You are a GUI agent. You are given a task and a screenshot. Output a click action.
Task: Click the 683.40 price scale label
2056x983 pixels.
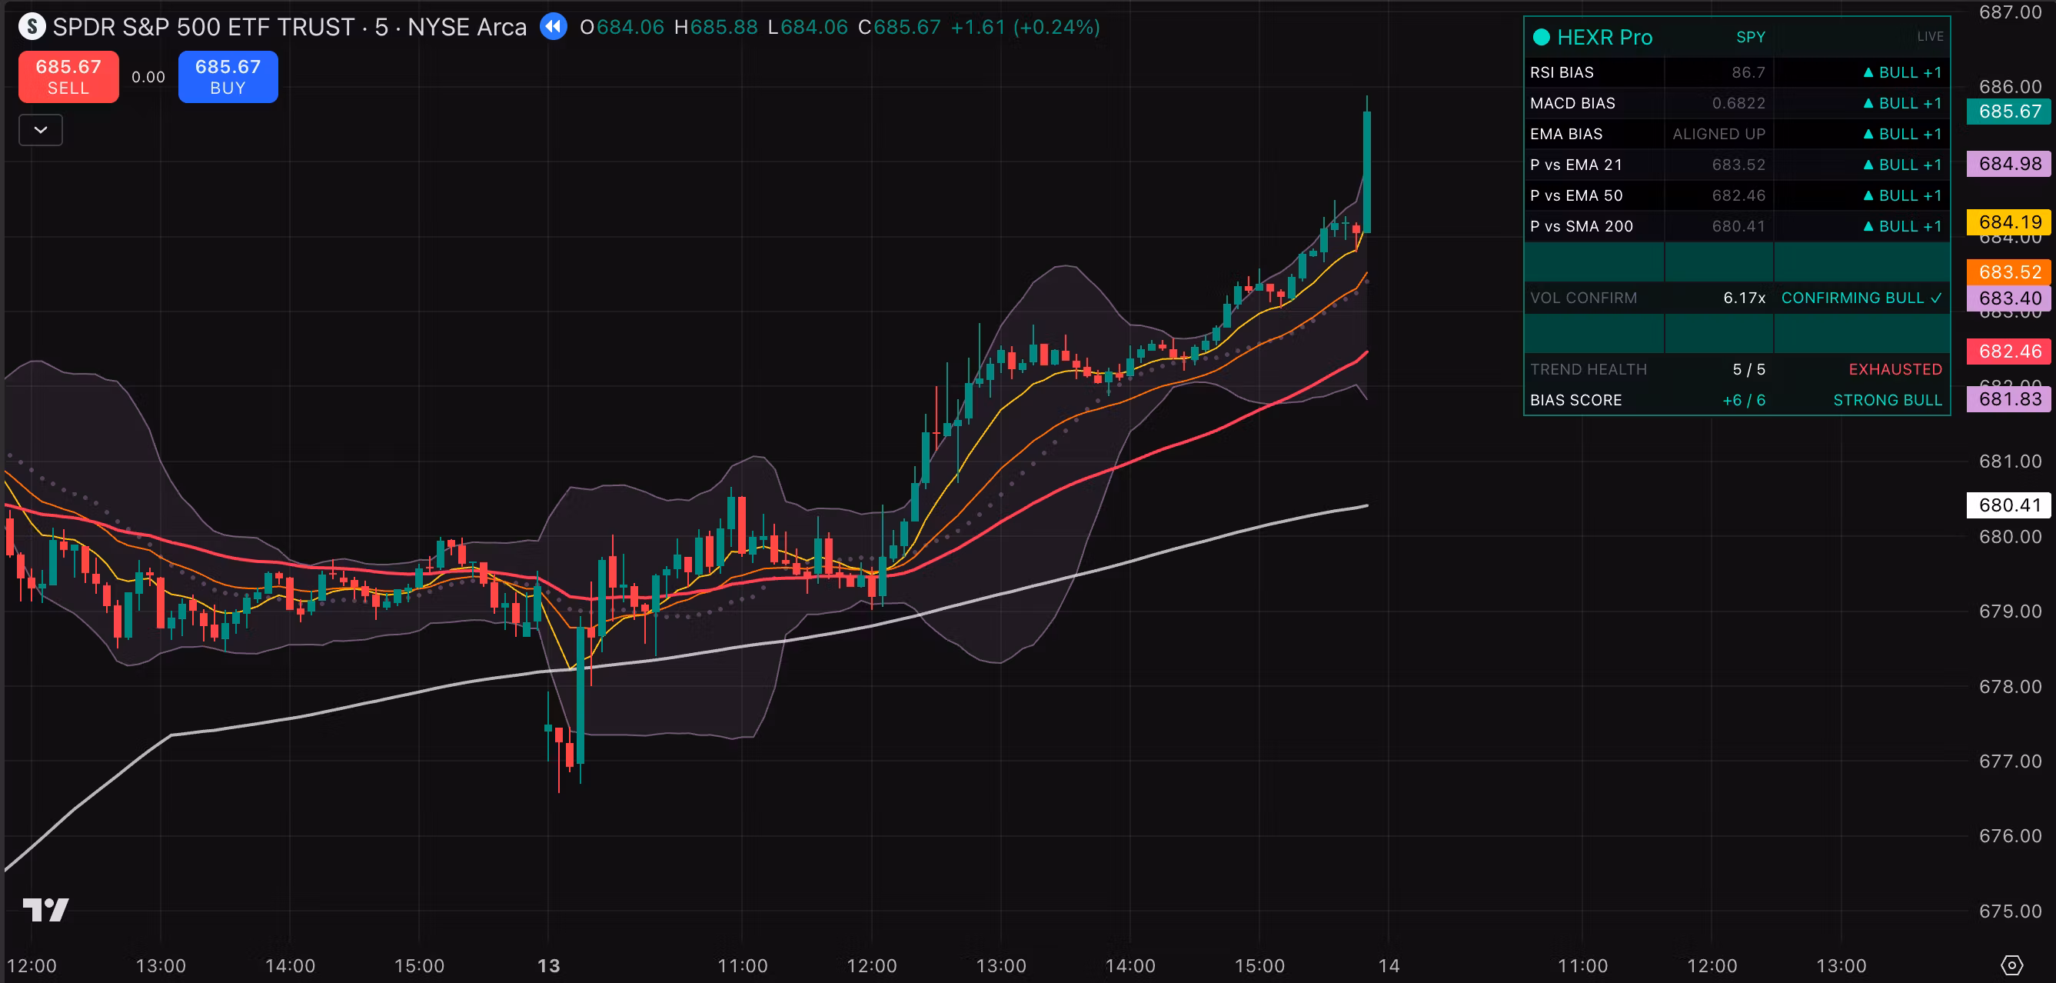(x=2009, y=298)
